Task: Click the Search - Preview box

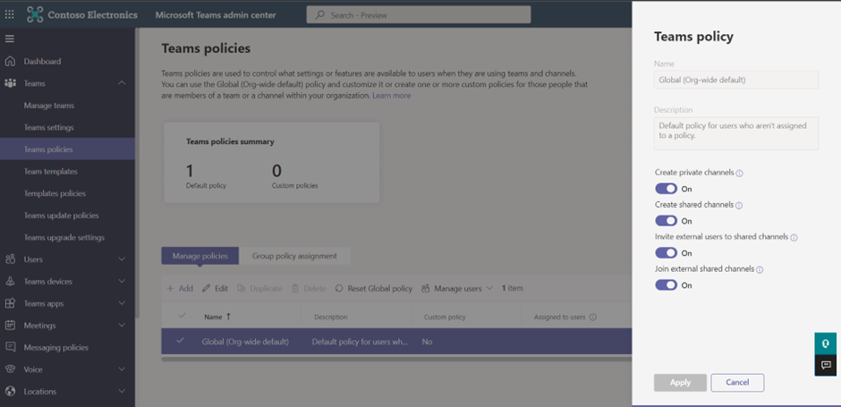Action: pyautogui.click(x=419, y=15)
